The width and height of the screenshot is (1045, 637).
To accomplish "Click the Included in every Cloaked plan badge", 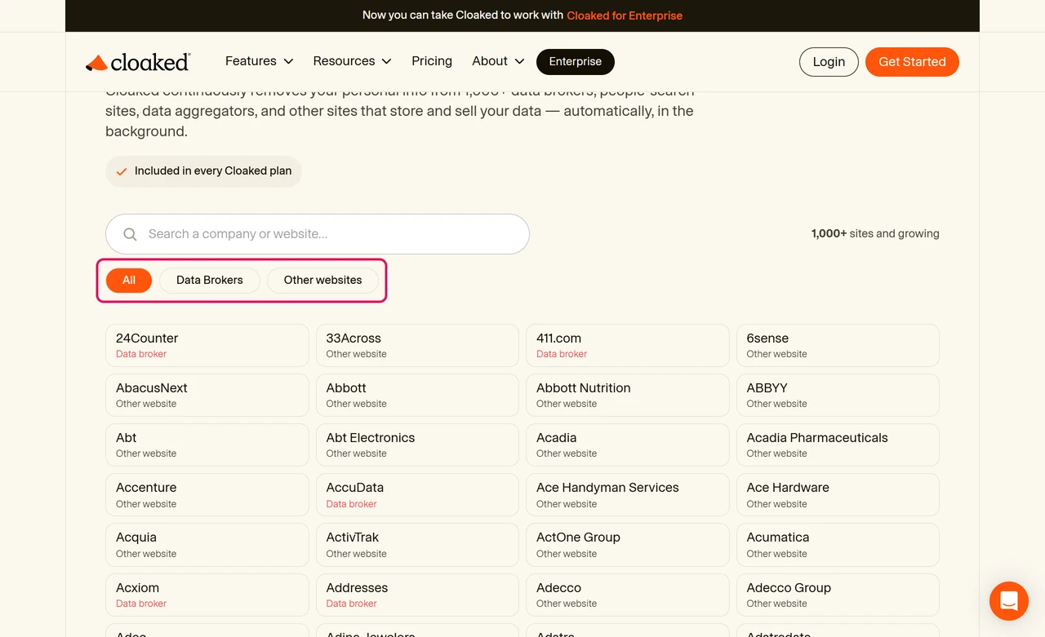I will [x=203, y=171].
